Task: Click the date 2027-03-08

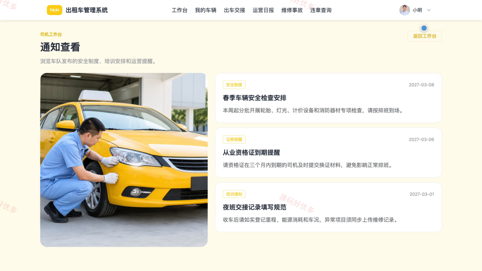Action: point(421,85)
